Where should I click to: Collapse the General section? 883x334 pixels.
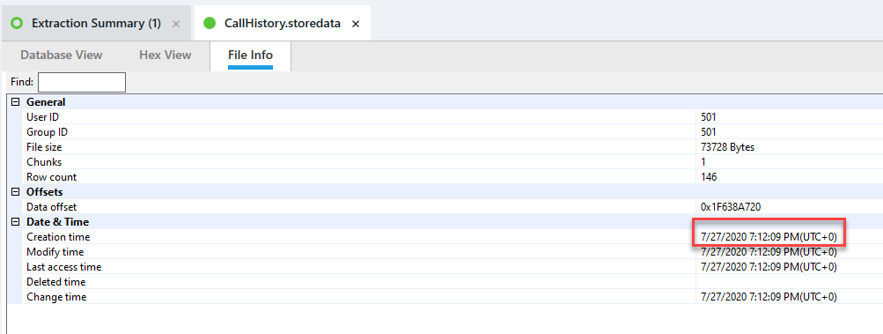click(x=15, y=102)
